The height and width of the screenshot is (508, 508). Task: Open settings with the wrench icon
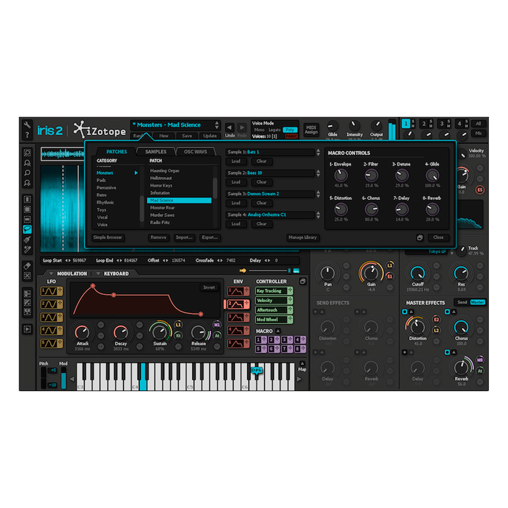point(27,124)
